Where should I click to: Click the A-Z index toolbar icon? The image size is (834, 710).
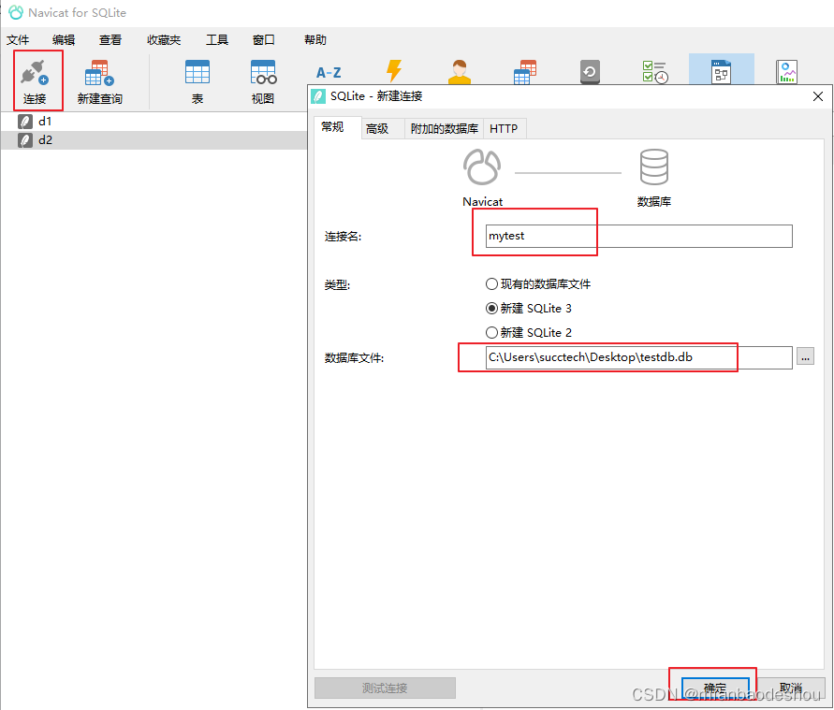(329, 72)
